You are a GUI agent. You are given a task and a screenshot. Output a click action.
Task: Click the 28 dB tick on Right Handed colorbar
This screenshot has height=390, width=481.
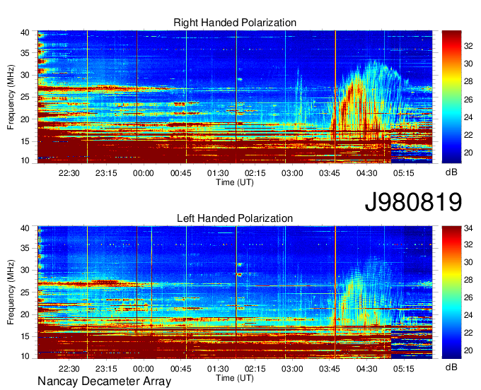click(468, 81)
